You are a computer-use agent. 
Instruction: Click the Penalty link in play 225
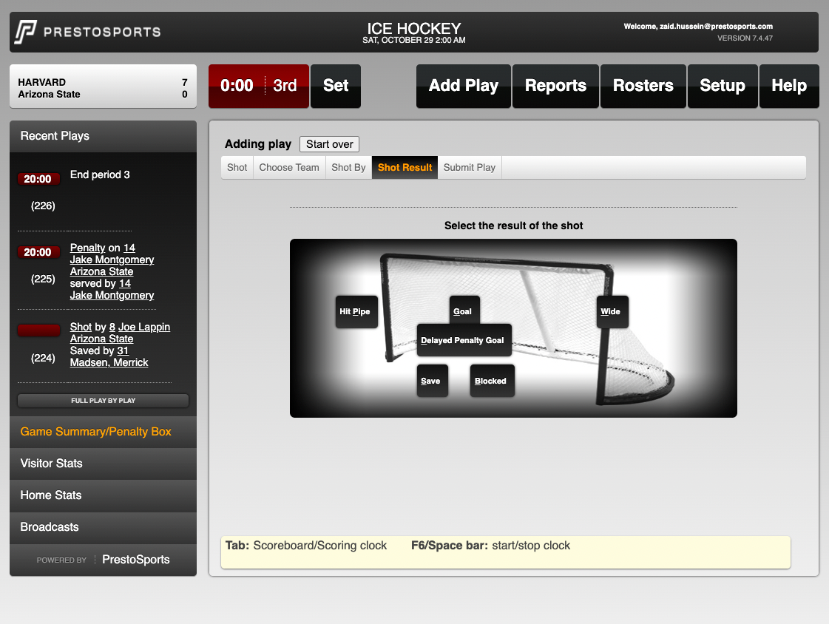pyautogui.click(x=87, y=248)
